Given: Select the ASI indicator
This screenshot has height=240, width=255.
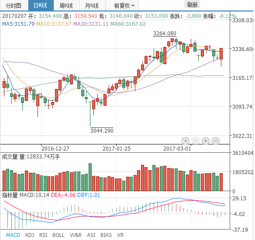Looking at the screenshot, I should tap(91, 235).
